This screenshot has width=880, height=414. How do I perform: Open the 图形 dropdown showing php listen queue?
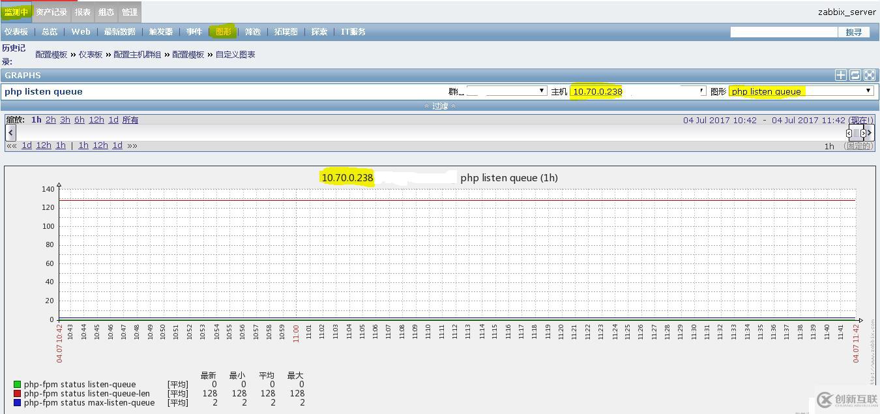(x=800, y=91)
